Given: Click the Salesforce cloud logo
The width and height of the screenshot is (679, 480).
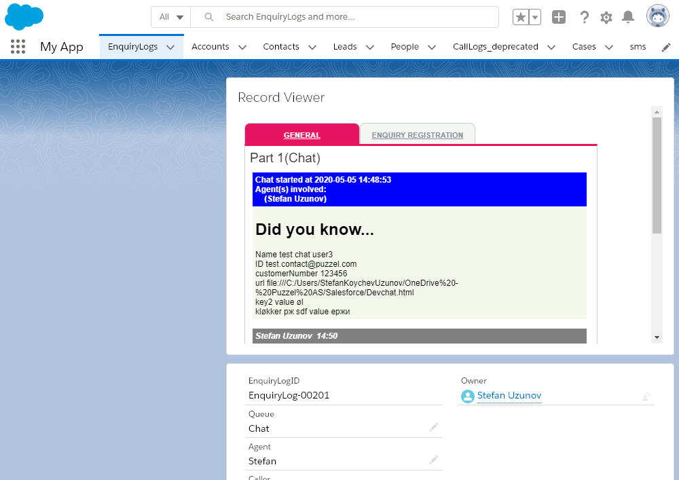Looking at the screenshot, I should 24,17.
